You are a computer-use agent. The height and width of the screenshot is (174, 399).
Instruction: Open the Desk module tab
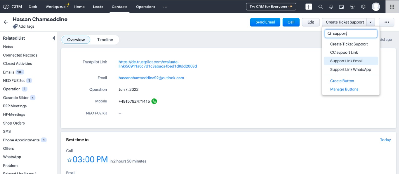click(33, 7)
